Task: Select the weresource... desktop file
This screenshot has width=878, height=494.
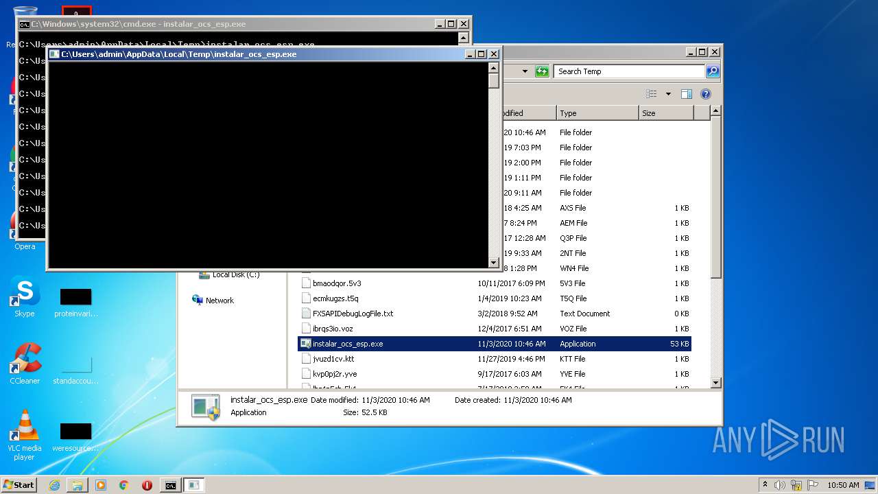Action: 75,437
